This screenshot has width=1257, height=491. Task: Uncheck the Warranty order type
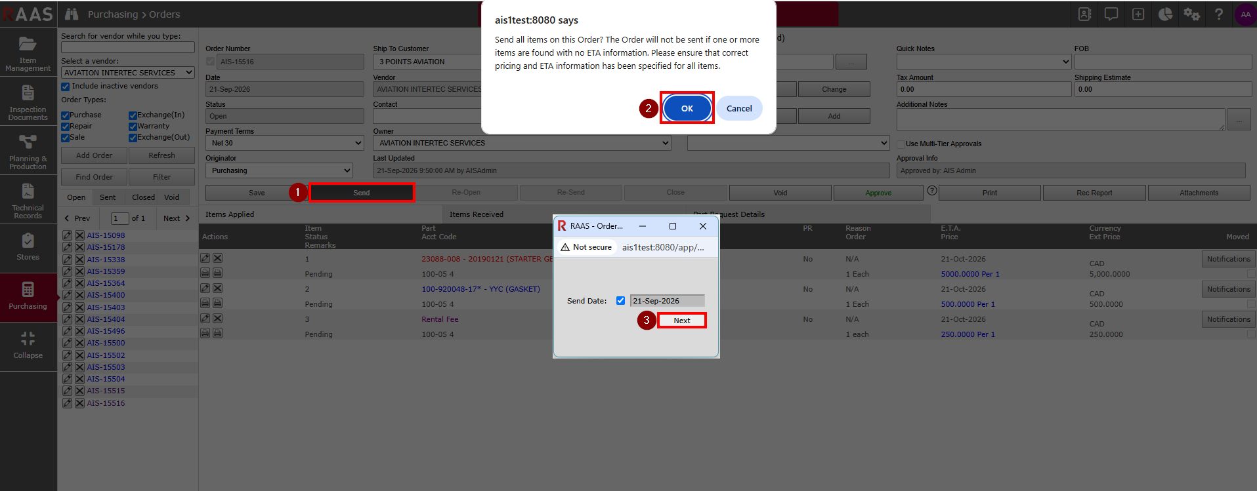[x=133, y=127]
